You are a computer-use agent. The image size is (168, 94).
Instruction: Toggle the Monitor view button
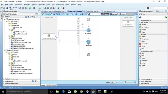tap(113, 14)
